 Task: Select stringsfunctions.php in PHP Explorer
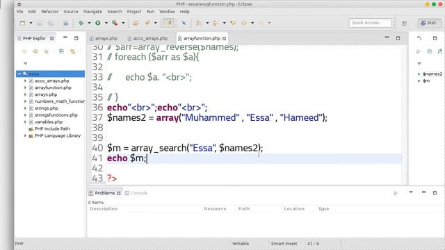[x=56, y=115]
